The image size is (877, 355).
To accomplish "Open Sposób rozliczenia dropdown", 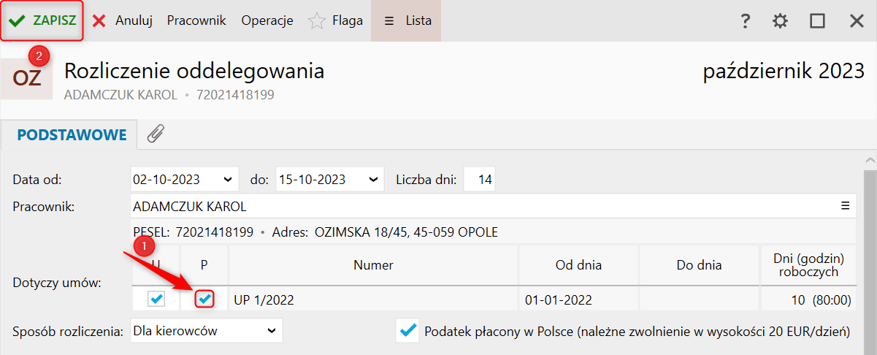I will coord(272,331).
